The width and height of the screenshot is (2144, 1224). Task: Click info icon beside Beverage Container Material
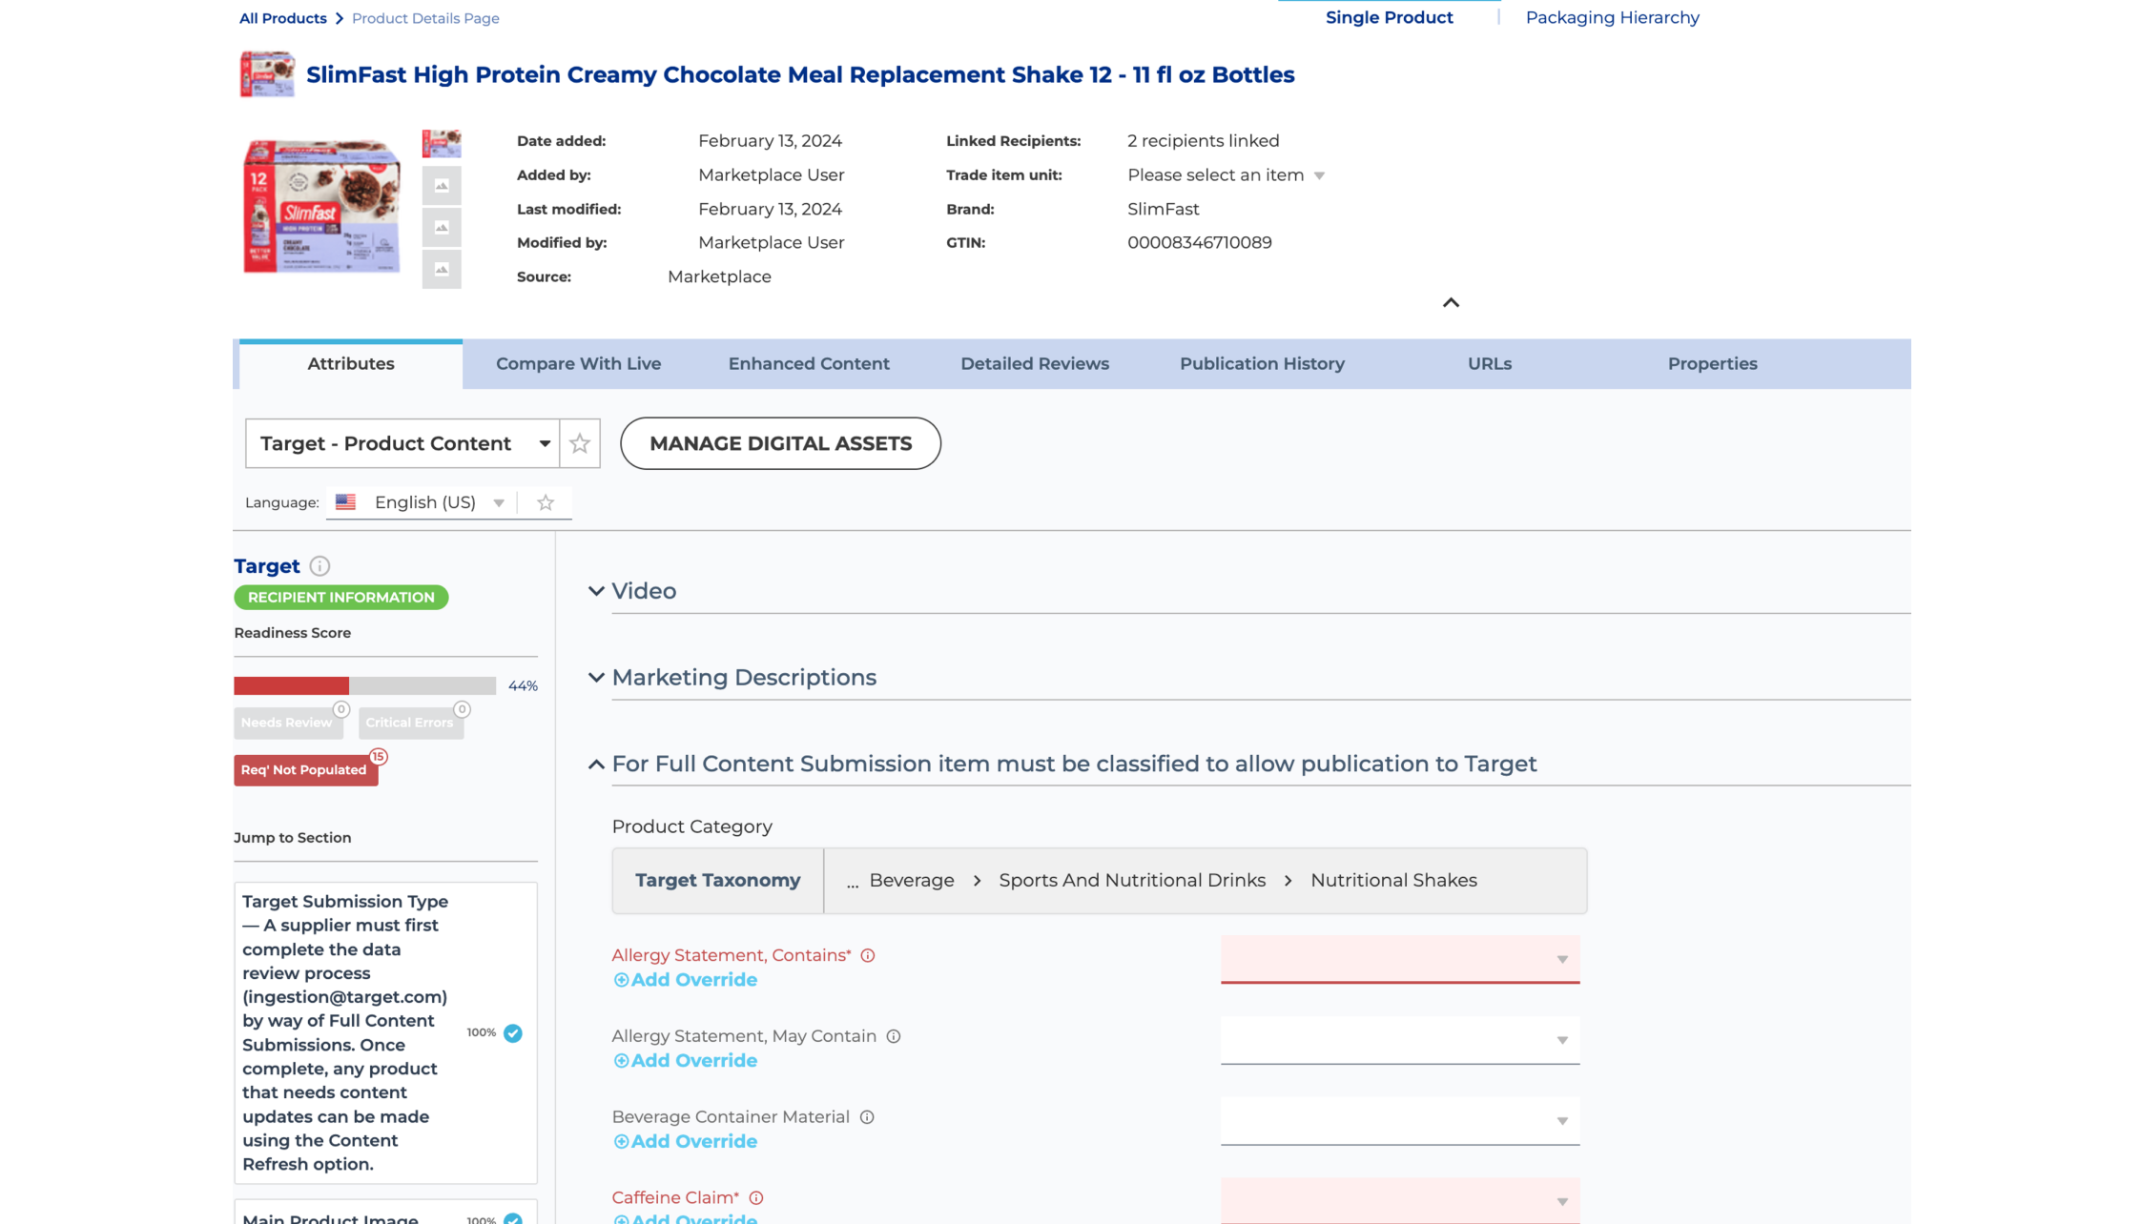867,1117
